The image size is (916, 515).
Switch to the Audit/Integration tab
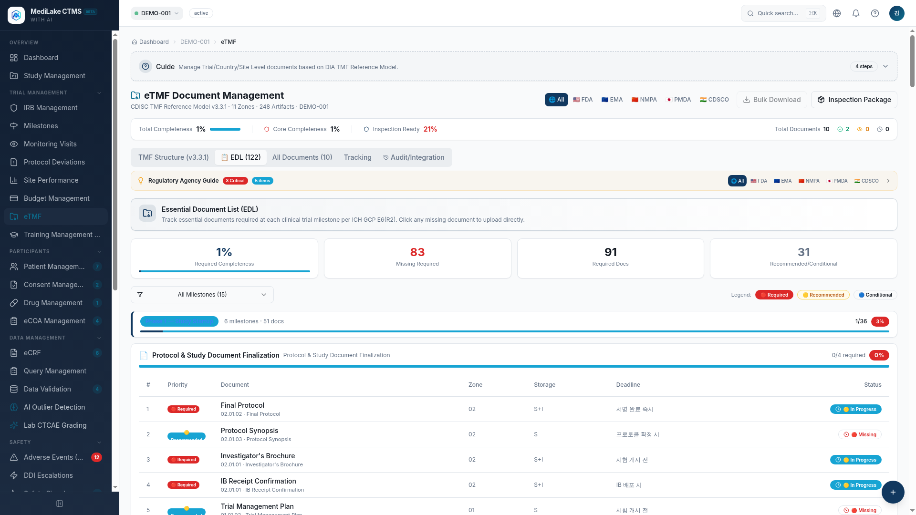tap(414, 157)
